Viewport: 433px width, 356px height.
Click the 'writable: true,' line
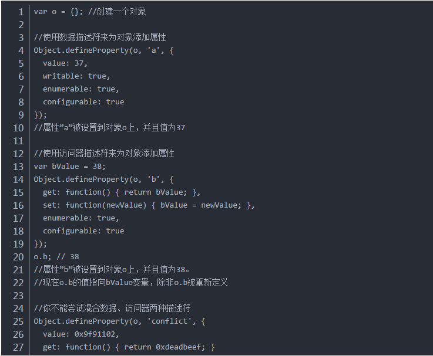pos(76,76)
